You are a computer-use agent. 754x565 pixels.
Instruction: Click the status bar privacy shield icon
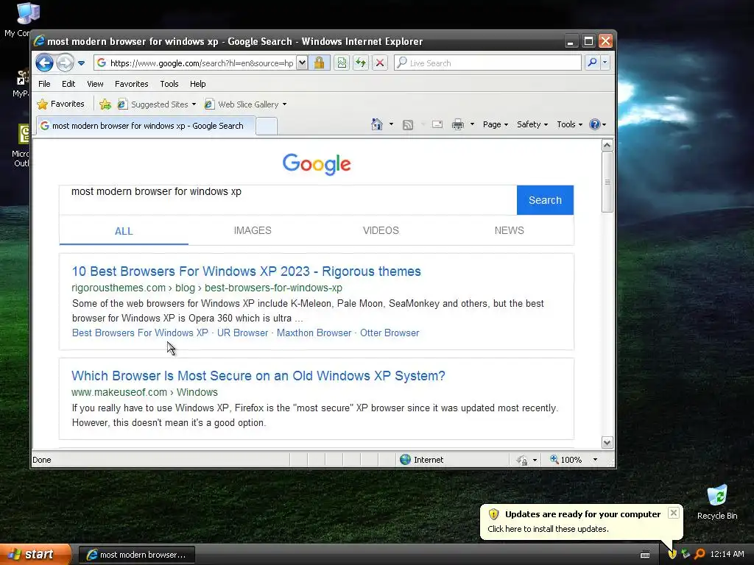pos(522,461)
